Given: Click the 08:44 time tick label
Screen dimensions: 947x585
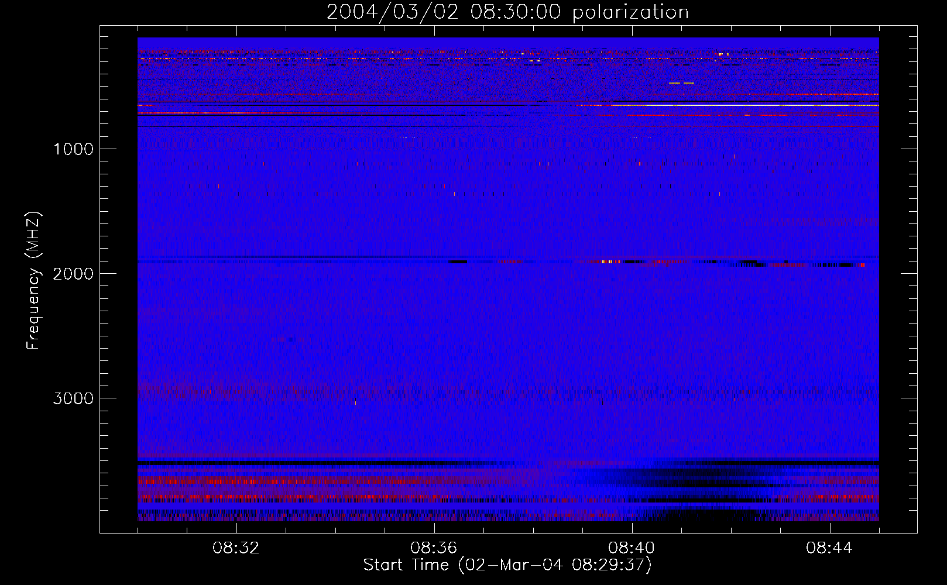Looking at the screenshot, I should [x=829, y=548].
